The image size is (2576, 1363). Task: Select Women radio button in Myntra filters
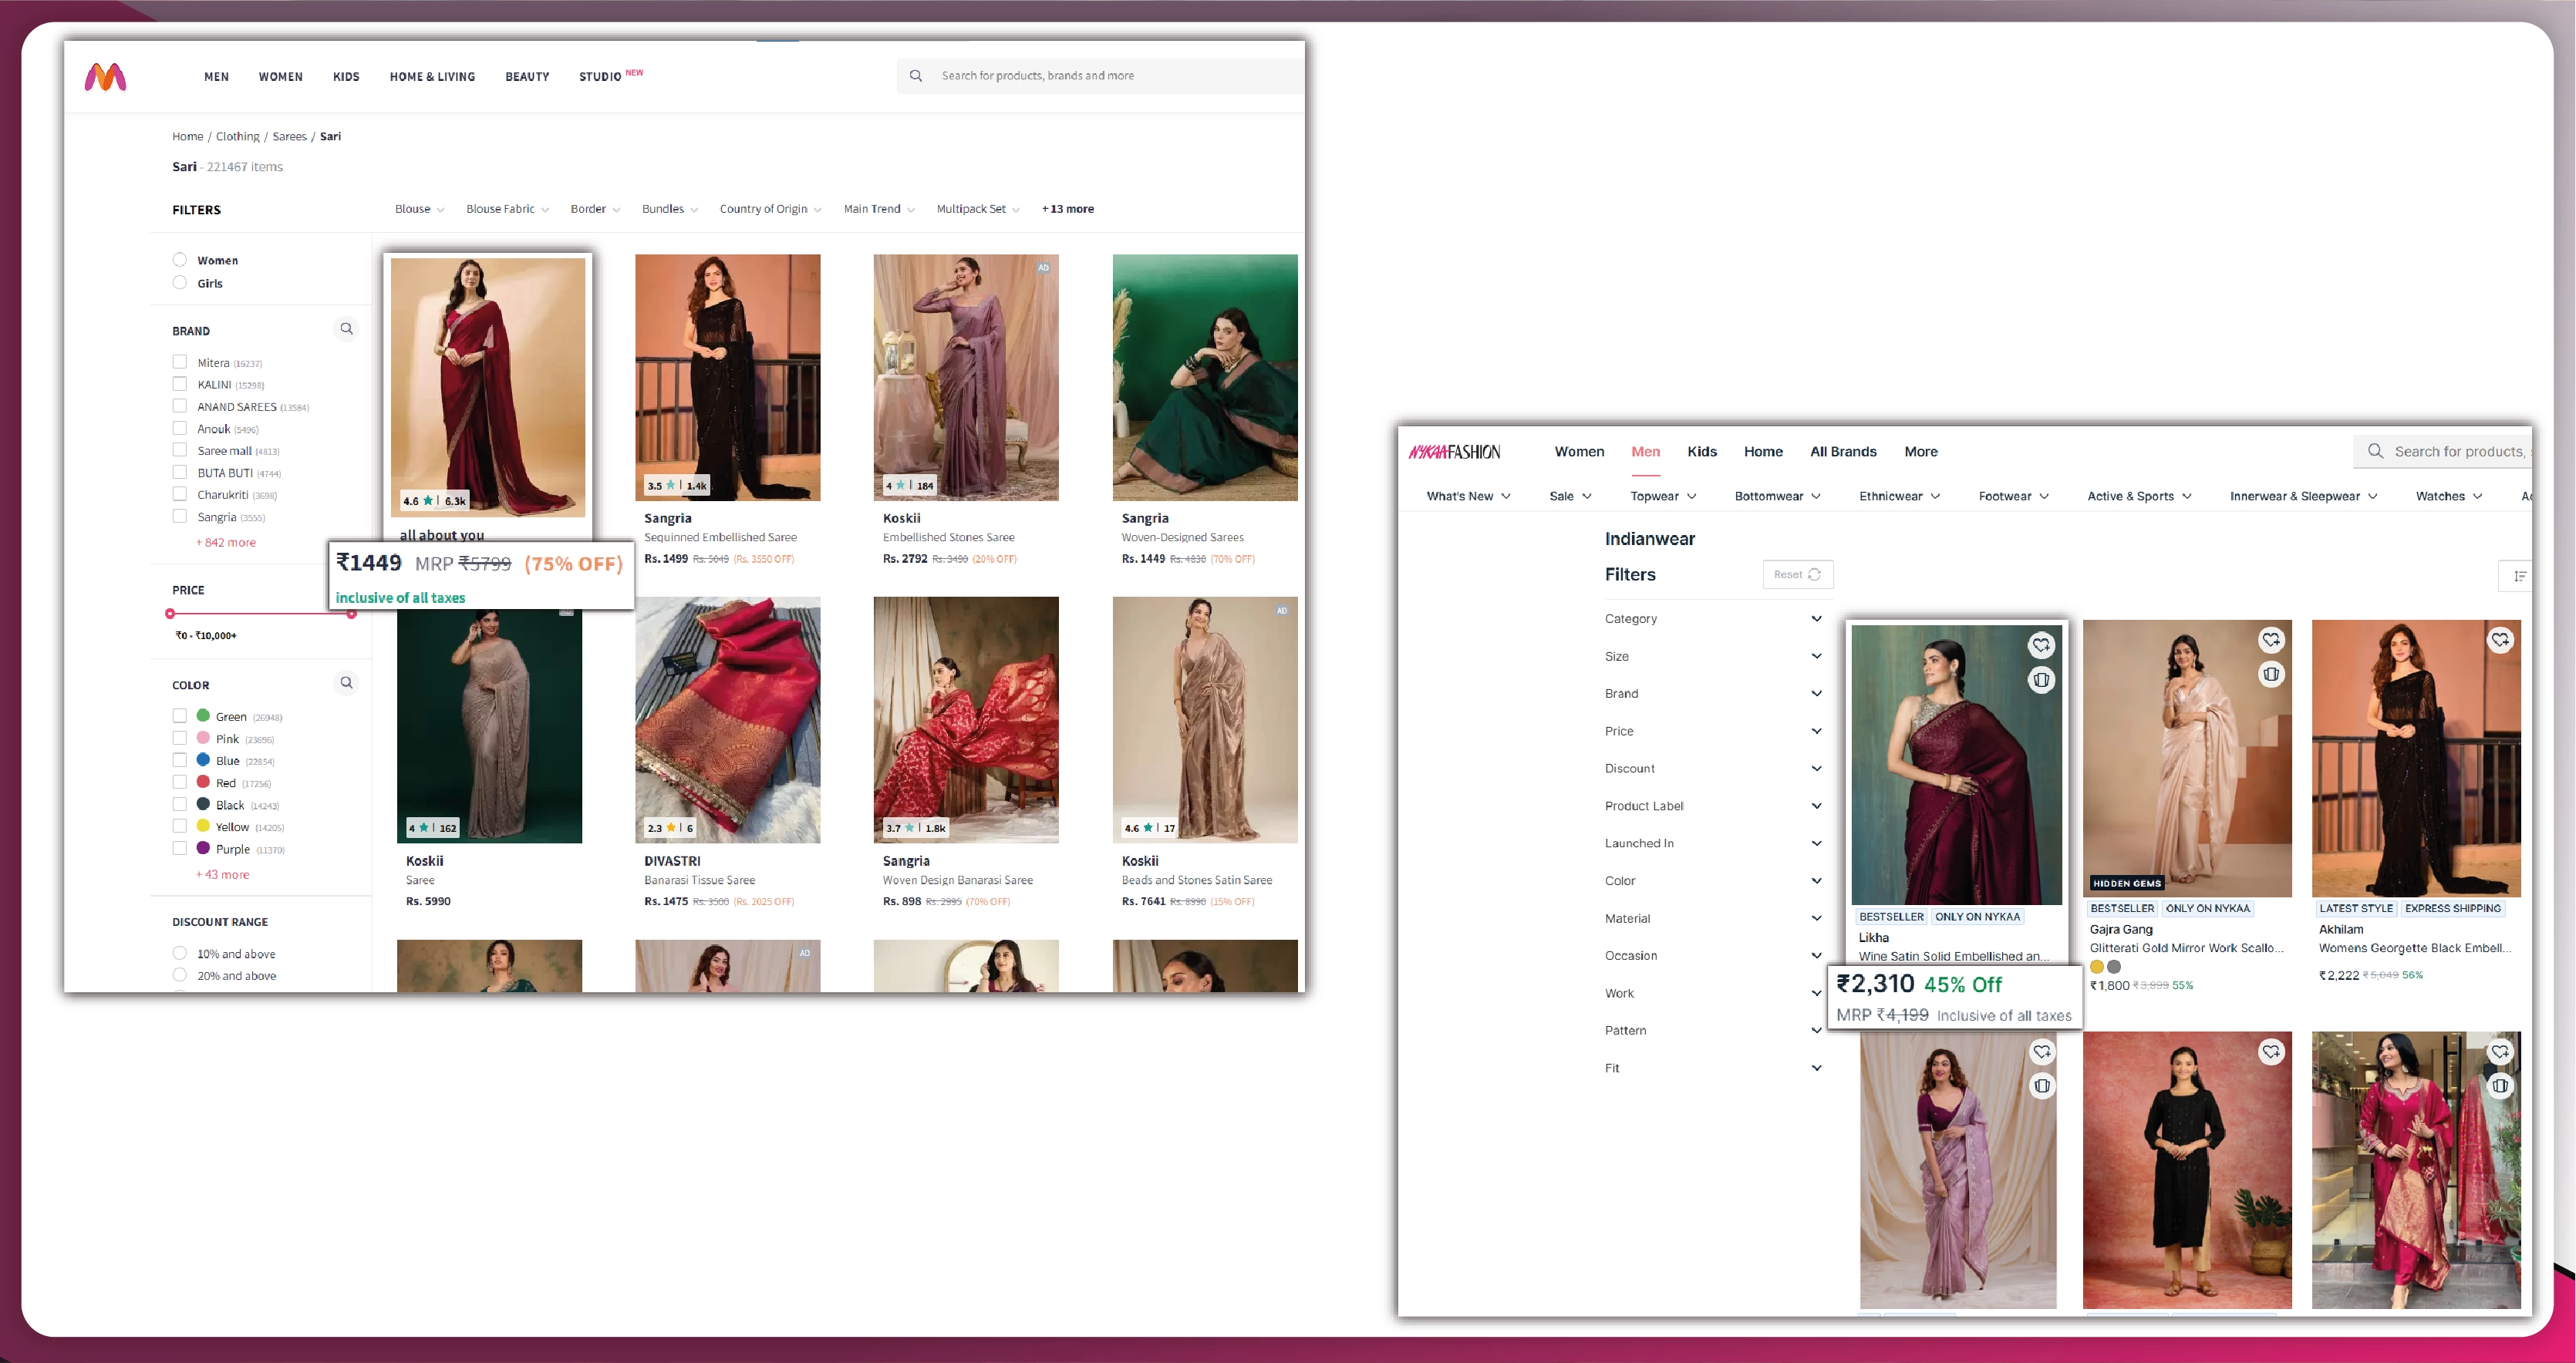point(182,259)
